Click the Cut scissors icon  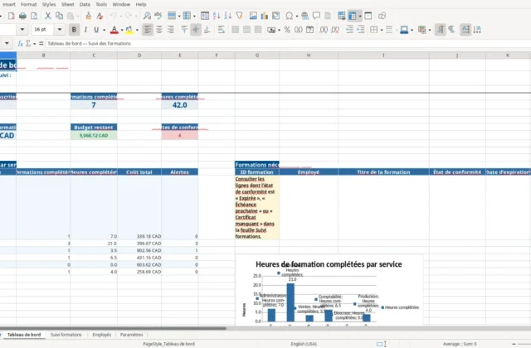[x=48, y=16]
